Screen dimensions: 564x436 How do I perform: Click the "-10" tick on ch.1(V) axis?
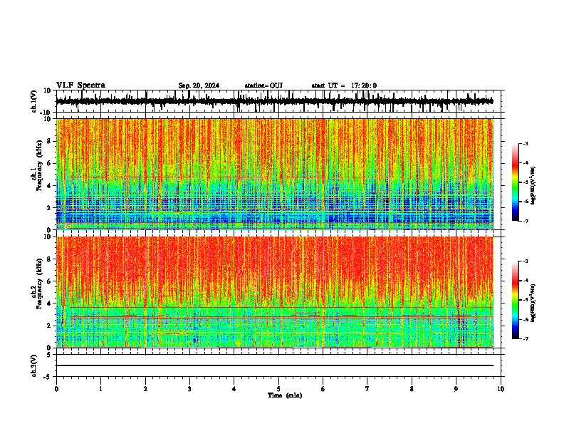coord(46,113)
